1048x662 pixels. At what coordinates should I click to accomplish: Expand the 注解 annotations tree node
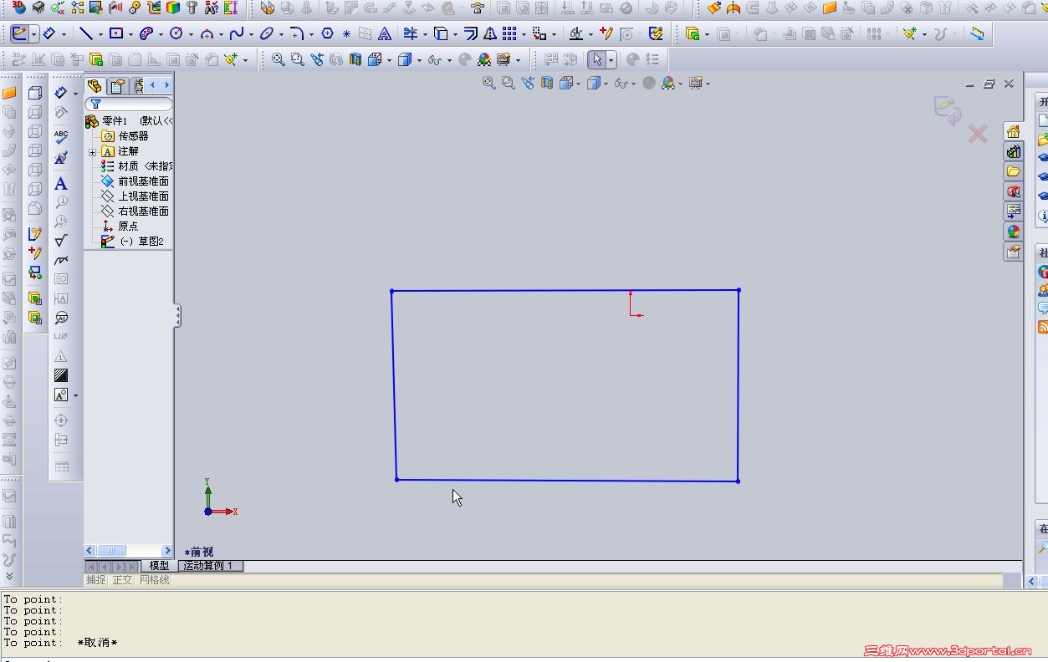coord(92,152)
